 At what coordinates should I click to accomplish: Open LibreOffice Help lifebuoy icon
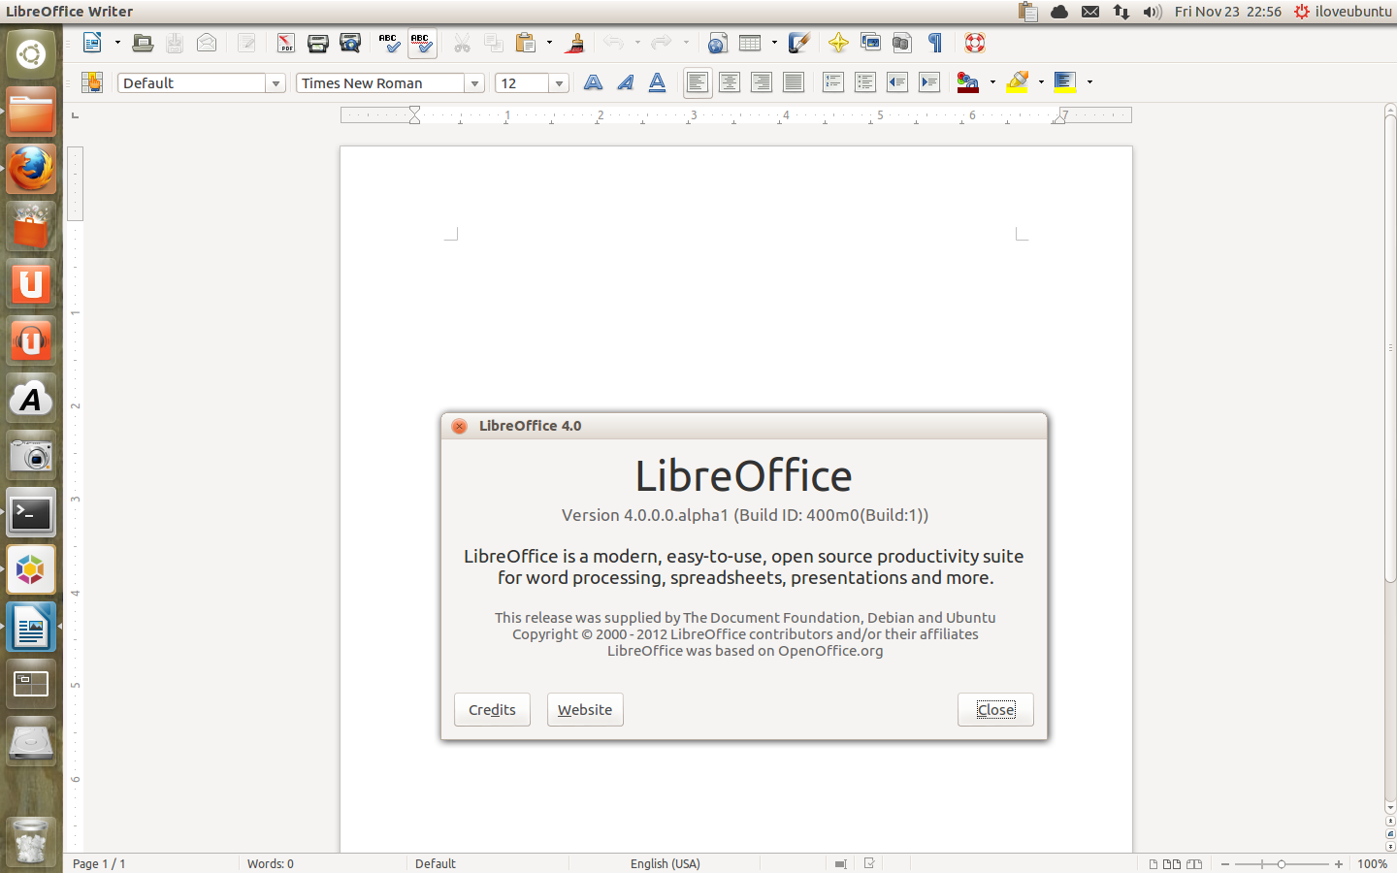(975, 43)
